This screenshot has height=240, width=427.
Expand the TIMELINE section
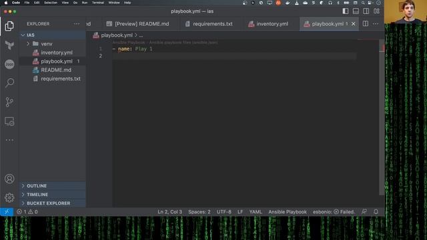pos(52,195)
